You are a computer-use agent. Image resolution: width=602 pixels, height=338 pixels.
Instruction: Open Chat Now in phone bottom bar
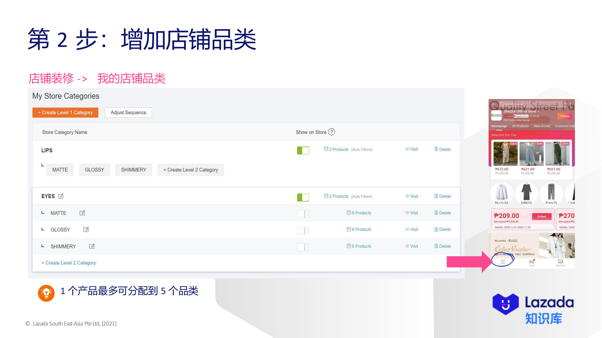pos(560,262)
